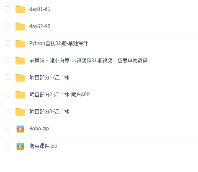Viewport: 198px width, 172px height.
Task: Click the 爬虫课件.zip file name
Action: click(x=43, y=146)
